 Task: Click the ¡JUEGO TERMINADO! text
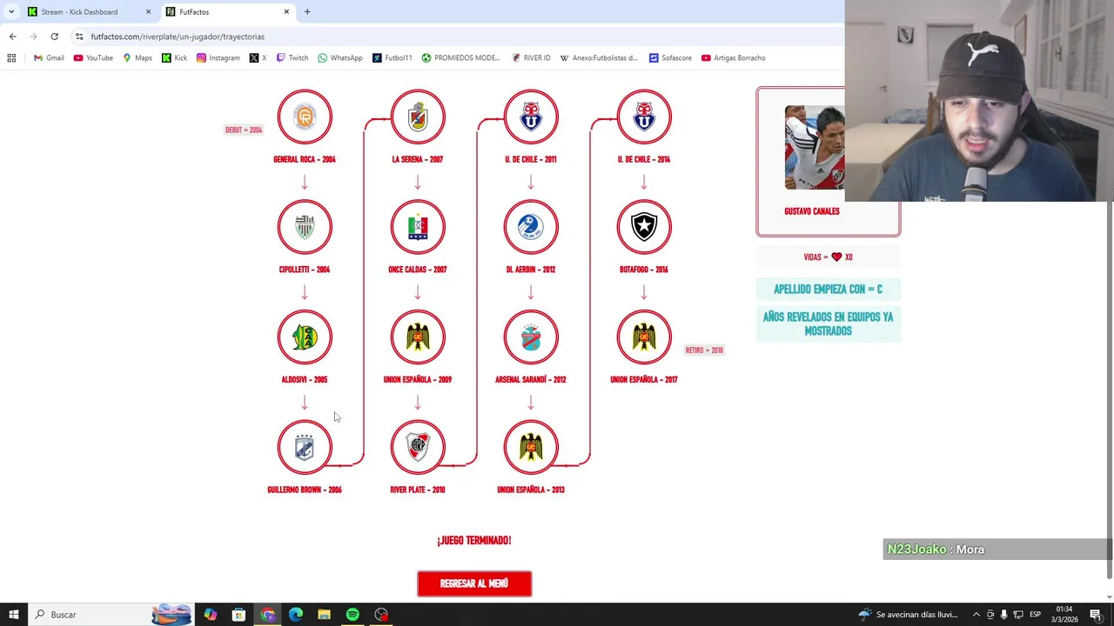point(474,540)
